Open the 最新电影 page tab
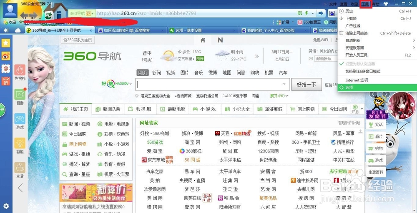The image size is (417, 213). [x=172, y=109]
